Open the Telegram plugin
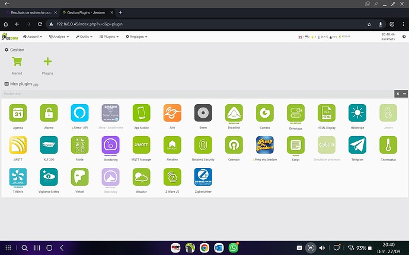 click(x=357, y=145)
